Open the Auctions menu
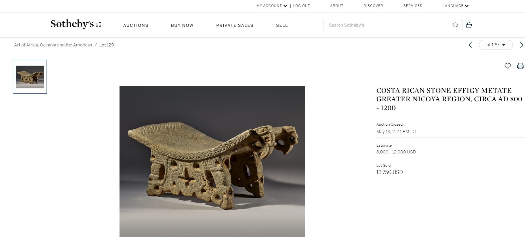 136,25
